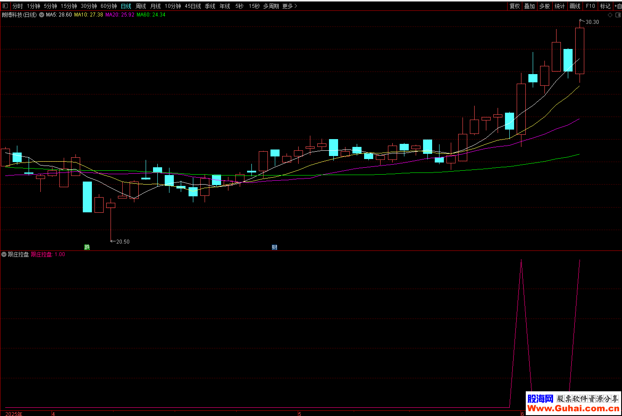
Task: Click the diamond marker icon above the chart
Action: coord(610,15)
